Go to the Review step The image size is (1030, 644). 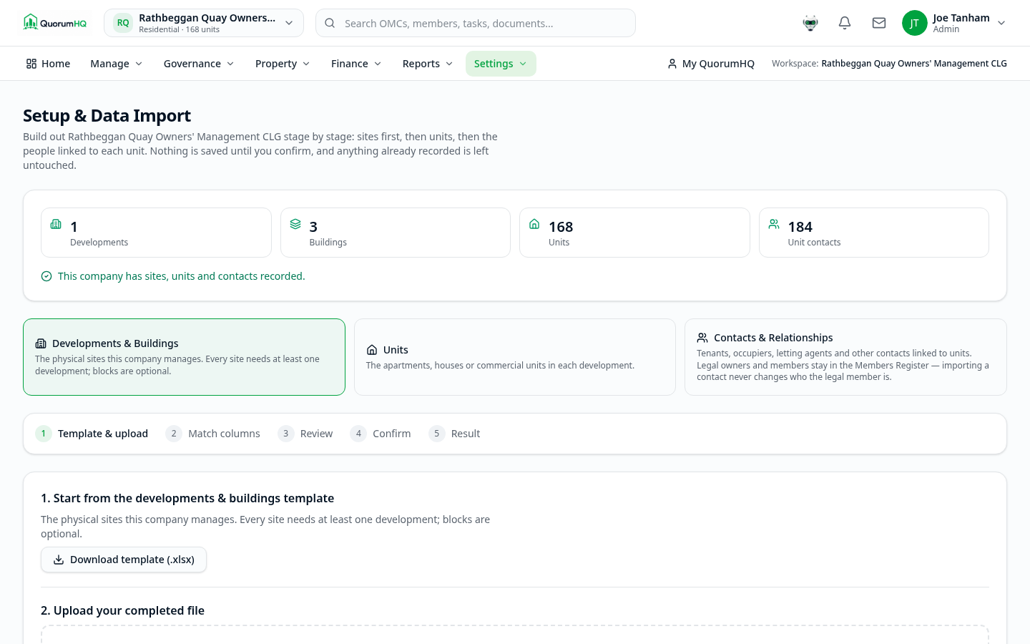305,434
